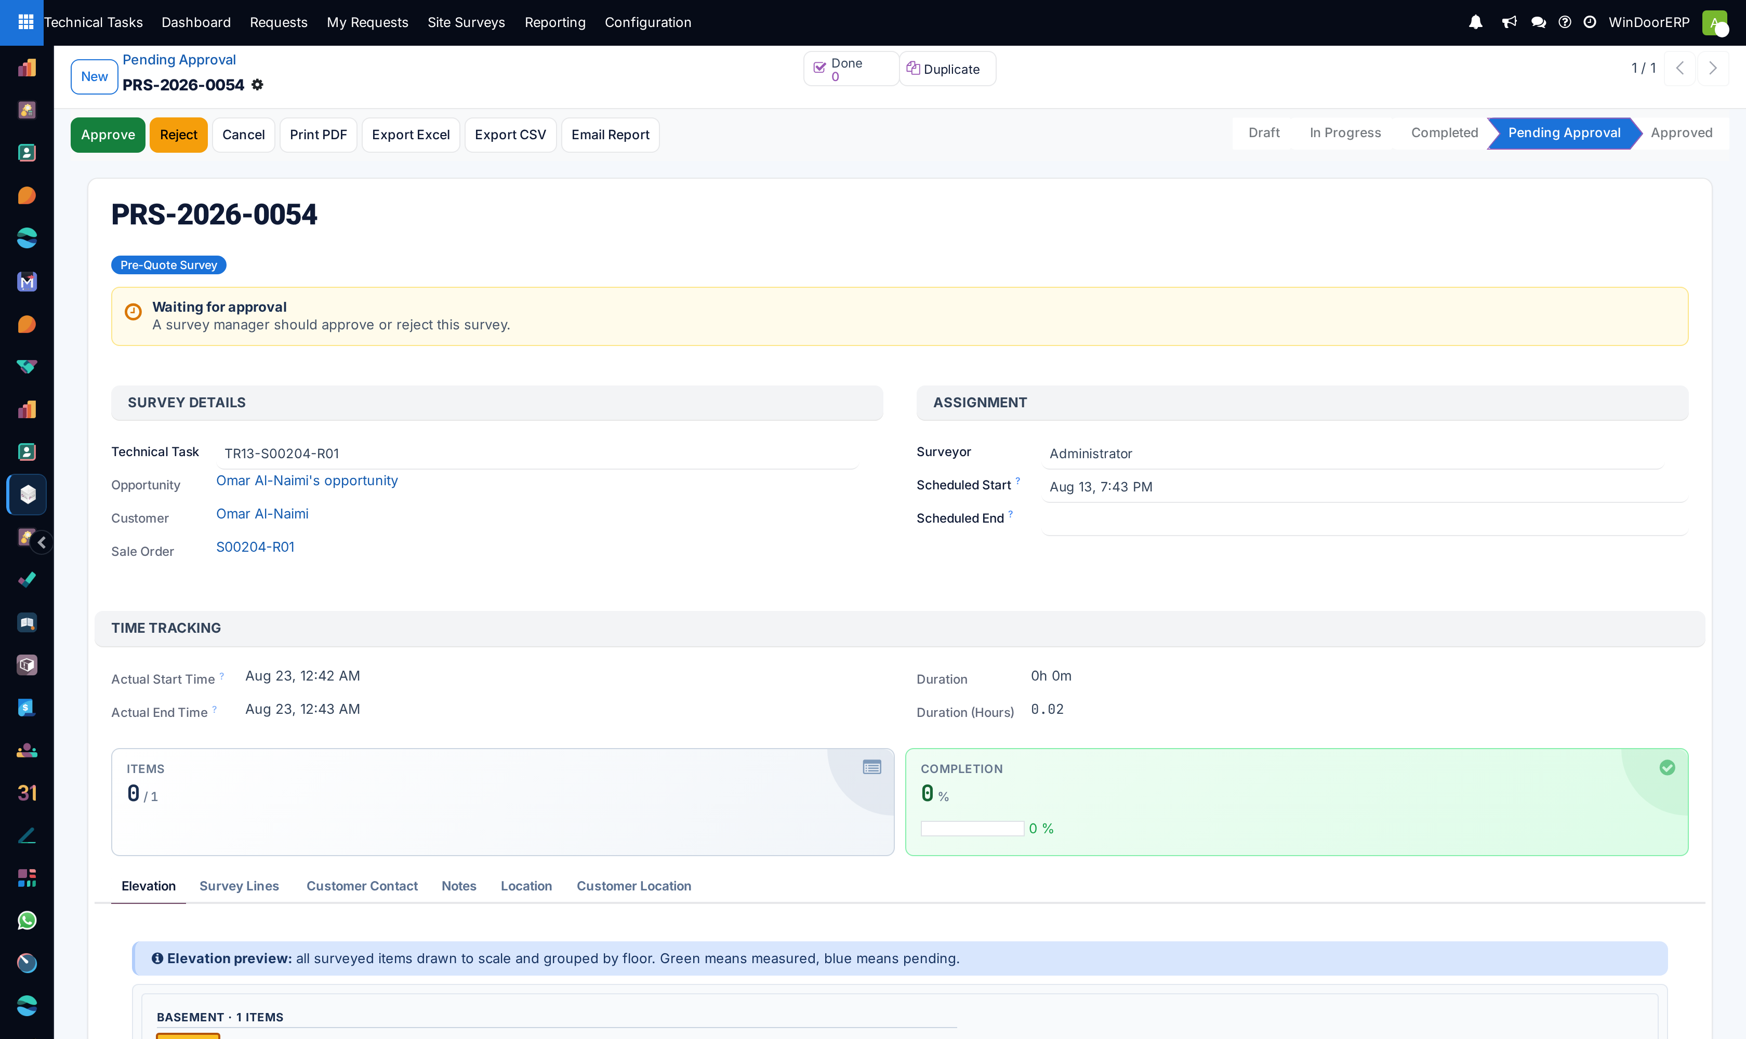Show help tooltip for Actual End Time
Viewport: 1746px width, 1039px height.
pyautogui.click(x=214, y=709)
